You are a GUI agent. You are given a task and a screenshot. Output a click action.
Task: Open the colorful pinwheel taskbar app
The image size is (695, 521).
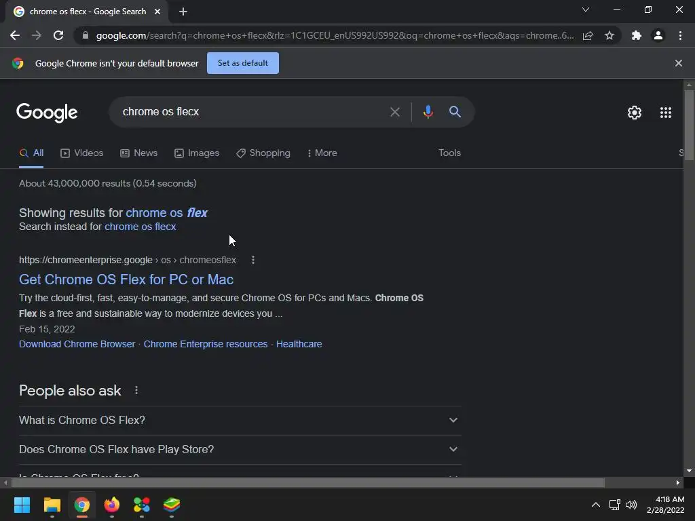tap(142, 505)
